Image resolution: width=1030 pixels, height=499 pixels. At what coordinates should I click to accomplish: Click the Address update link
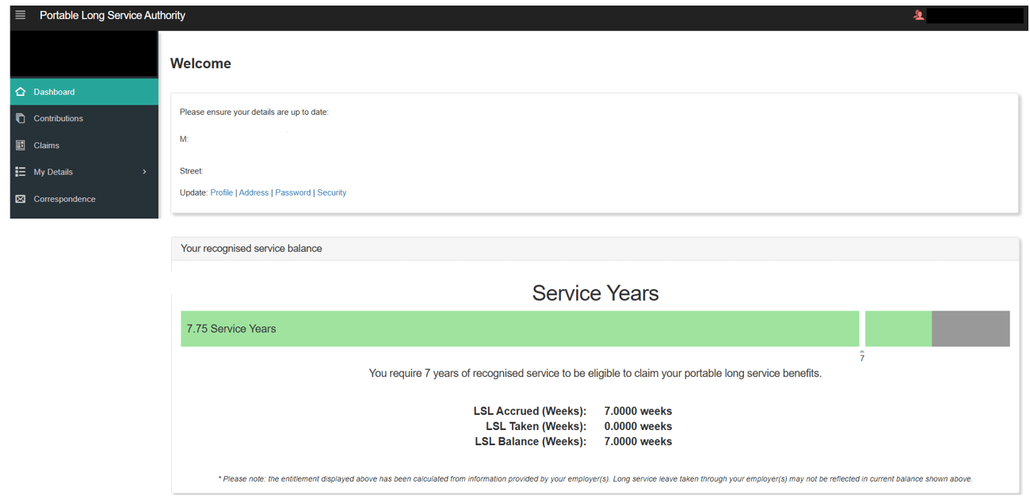[254, 192]
